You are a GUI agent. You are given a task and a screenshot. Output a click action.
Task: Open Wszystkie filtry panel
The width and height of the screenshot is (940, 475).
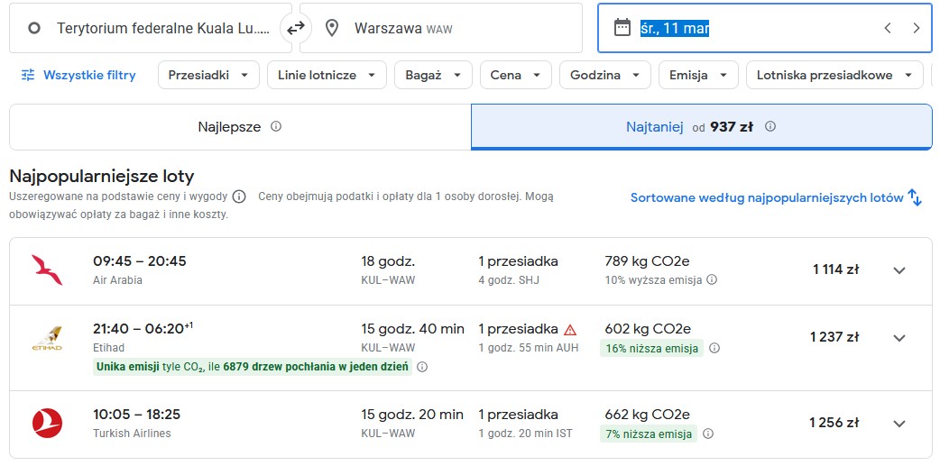click(78, 75)
